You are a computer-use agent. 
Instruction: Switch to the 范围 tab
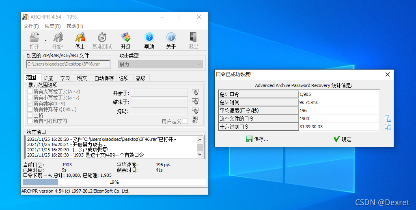(x=31, y=78)
